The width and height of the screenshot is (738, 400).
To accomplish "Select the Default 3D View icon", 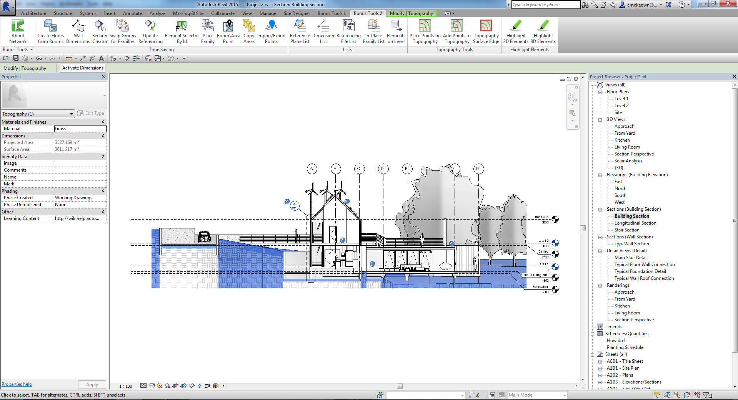I will (x=114, y=58).
